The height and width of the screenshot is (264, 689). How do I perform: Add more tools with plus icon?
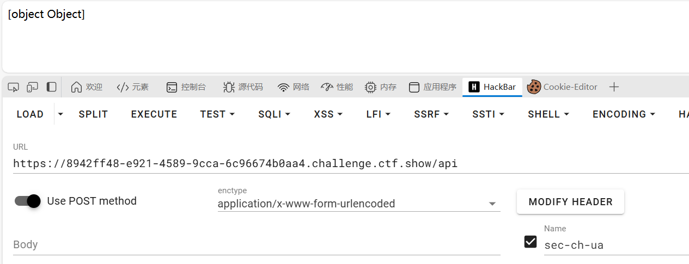coord(614,87)
